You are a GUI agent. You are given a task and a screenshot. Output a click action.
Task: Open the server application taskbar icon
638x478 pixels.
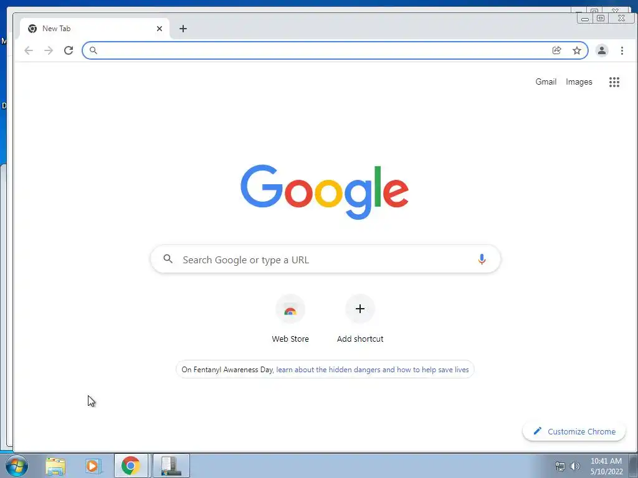tap(171, 466)
